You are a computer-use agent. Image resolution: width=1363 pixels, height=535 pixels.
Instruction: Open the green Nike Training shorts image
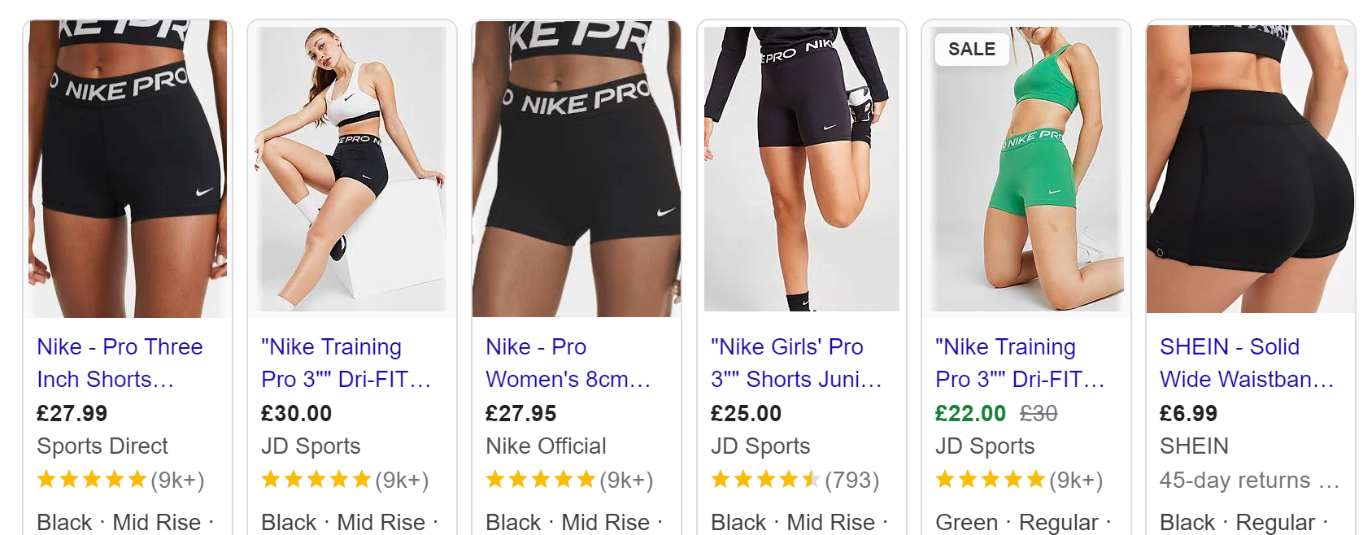tap(1026, 169)
